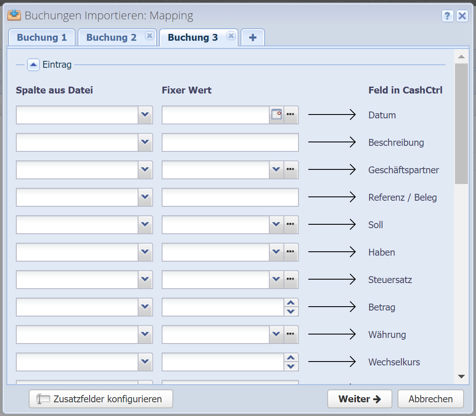Image resolution: width=476 pixels, height=416 pixels.
Task: Click Zusatzfelder konfigurieren button
Action: pyautogui.click(x=101, y=399)
